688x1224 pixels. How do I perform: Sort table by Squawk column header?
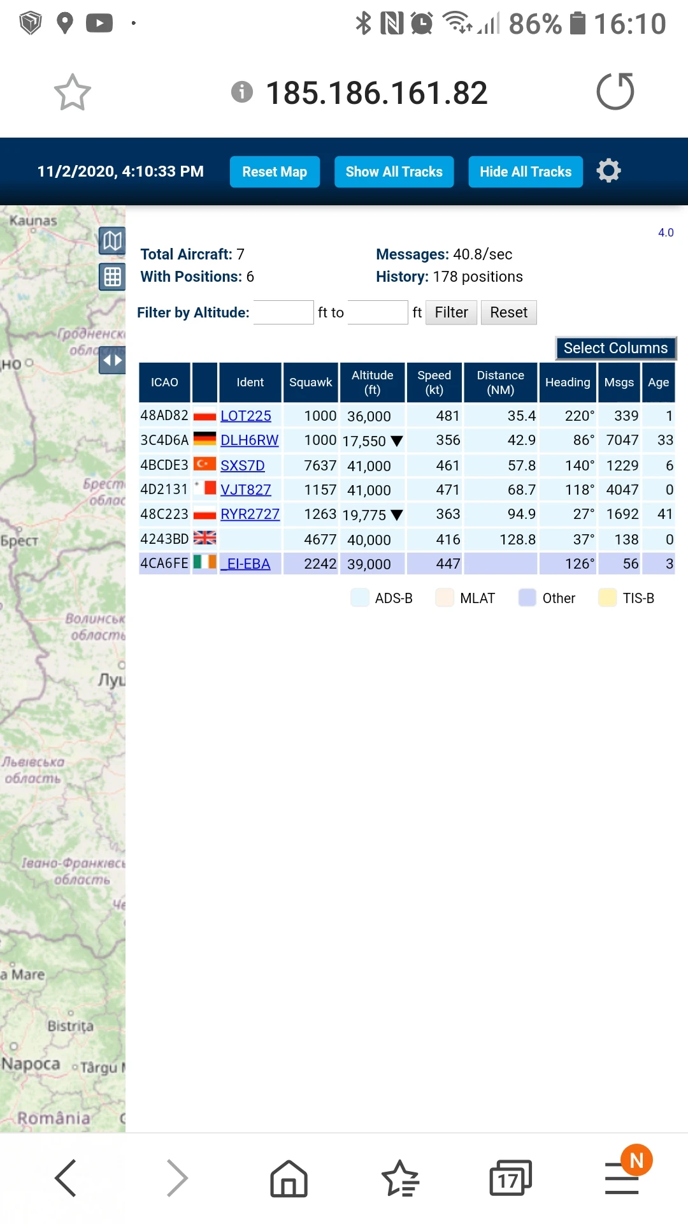[310, 382]
